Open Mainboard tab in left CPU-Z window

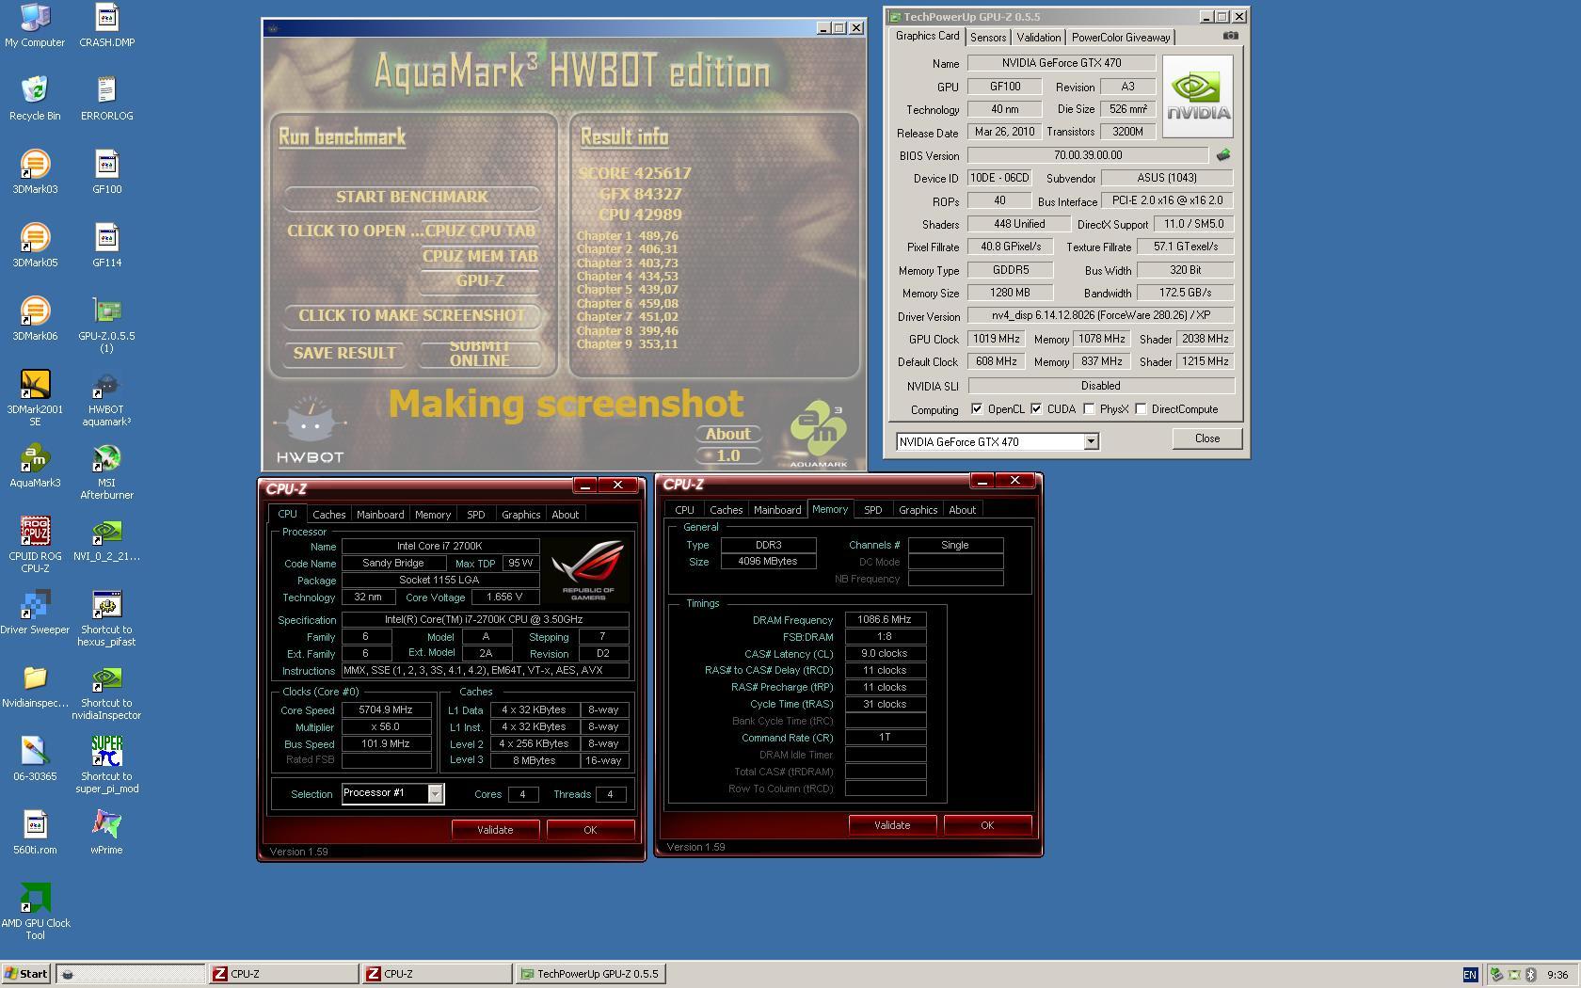click(x=380, y=515)
